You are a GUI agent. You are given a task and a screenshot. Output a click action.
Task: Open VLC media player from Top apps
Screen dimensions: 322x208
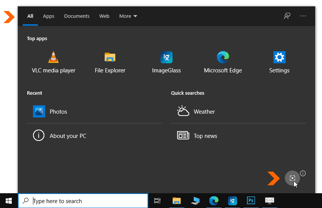click(x=53, y=63)
